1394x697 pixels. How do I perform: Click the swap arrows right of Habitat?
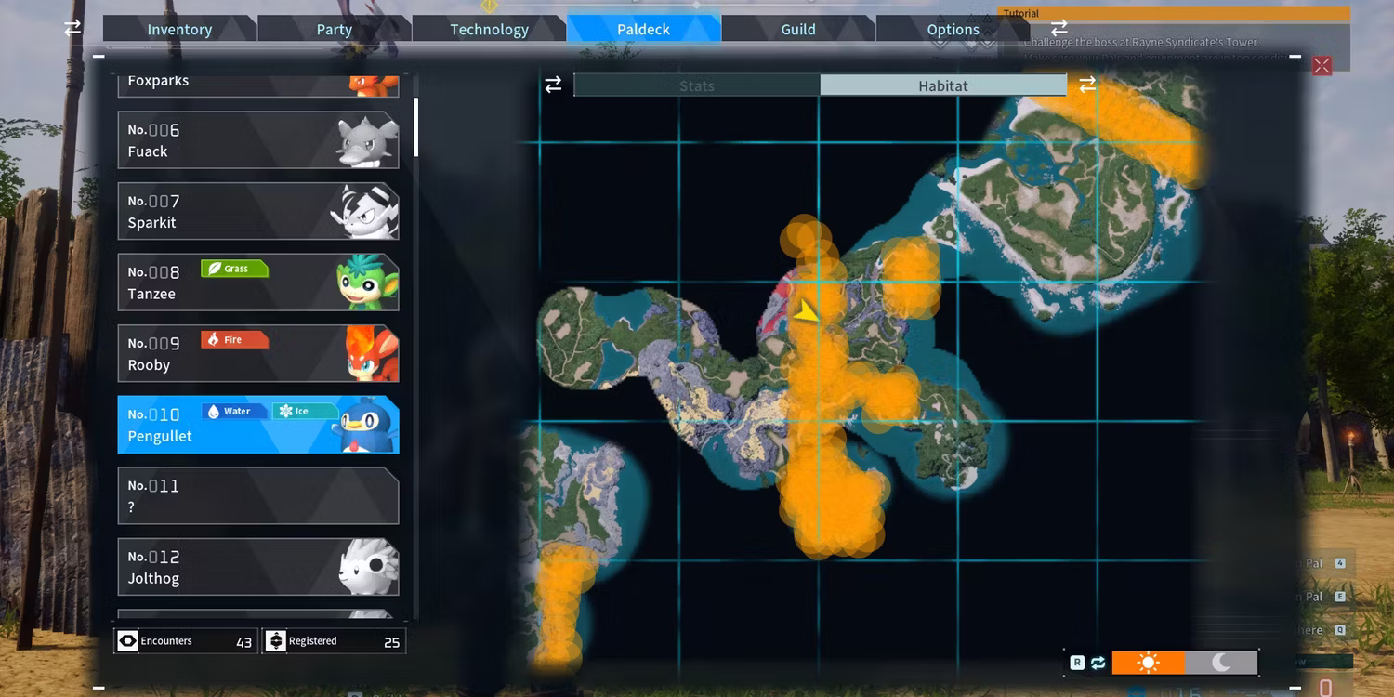coord(1087,85)
